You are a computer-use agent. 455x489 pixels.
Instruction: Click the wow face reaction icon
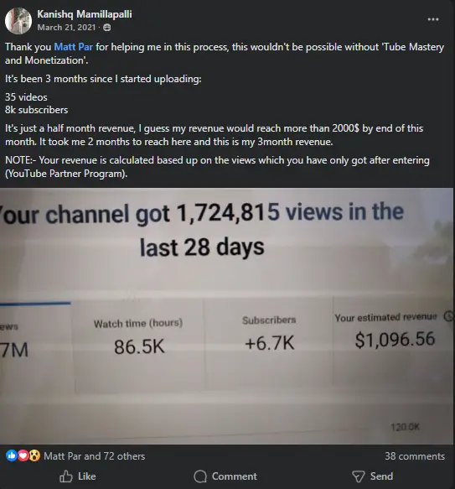click(x=34, y=455)
